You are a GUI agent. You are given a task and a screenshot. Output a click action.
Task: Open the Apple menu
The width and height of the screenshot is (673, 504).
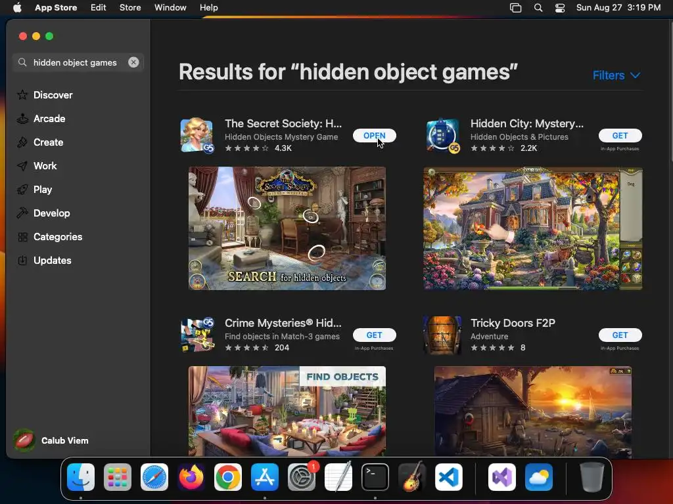(17, 8)
